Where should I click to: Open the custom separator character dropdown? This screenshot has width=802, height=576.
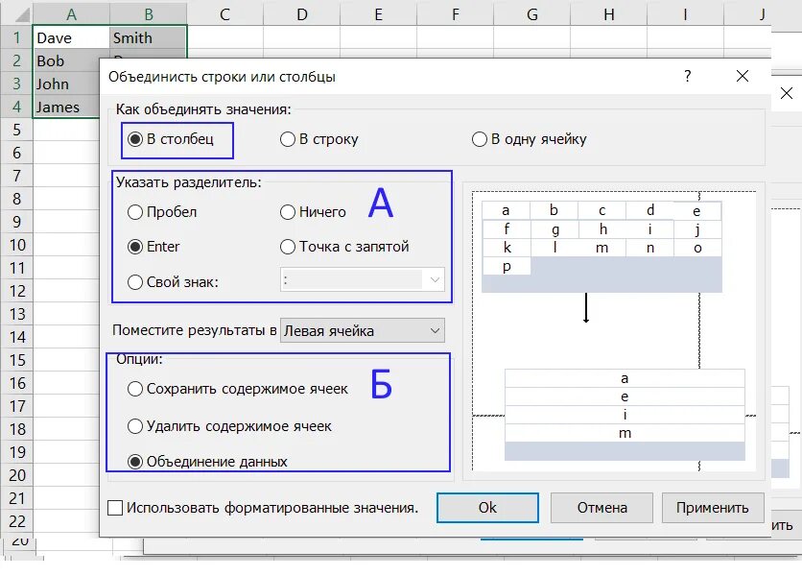435,280
